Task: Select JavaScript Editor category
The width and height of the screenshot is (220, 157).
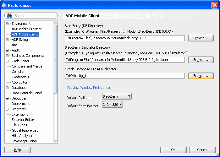Action: 25,141
